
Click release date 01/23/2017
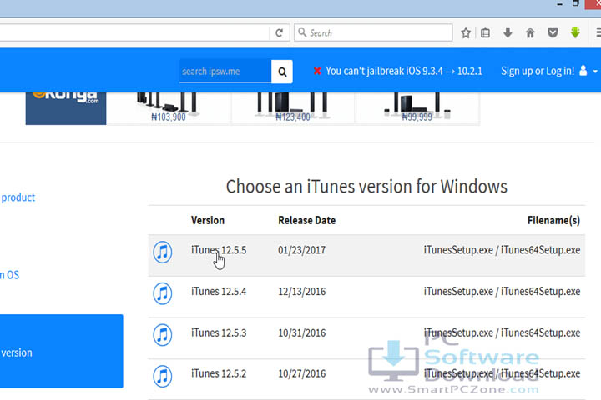(x=301, y=250)
